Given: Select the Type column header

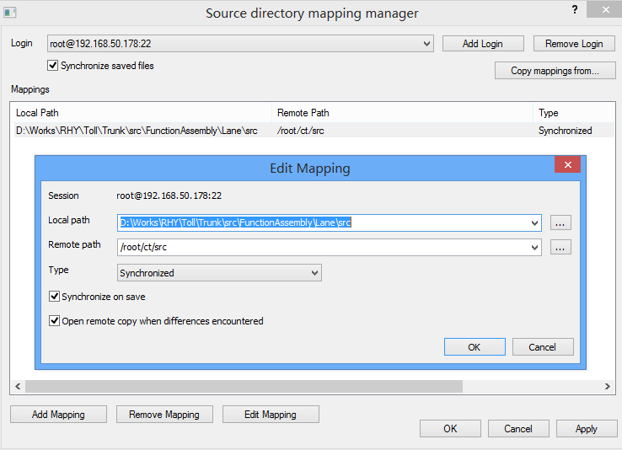Looking at the screenshot, I should (x=575, y=113).
